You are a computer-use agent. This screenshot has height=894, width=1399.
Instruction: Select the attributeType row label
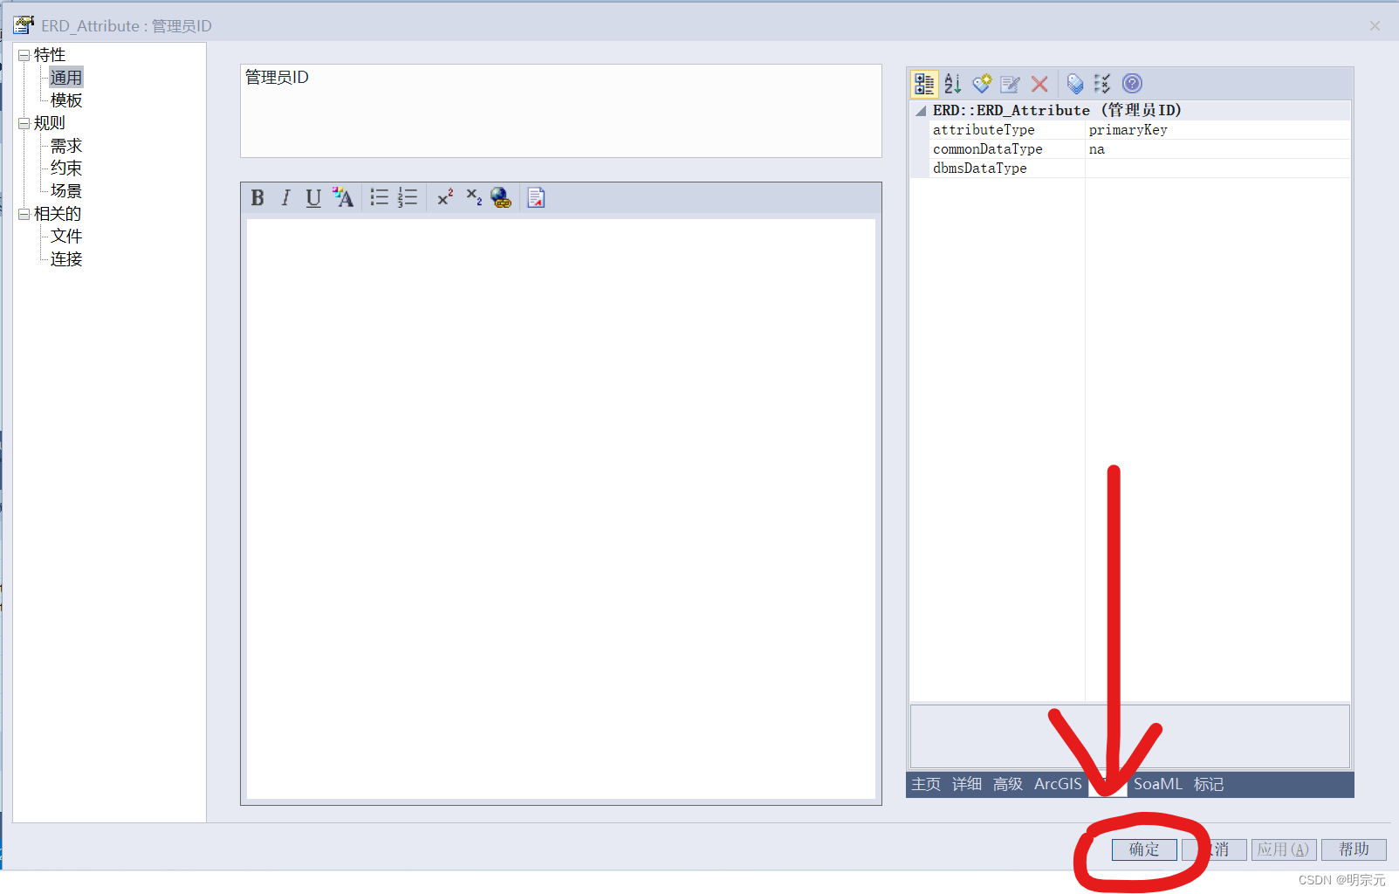pyautogui.click(x=984, y=130)
